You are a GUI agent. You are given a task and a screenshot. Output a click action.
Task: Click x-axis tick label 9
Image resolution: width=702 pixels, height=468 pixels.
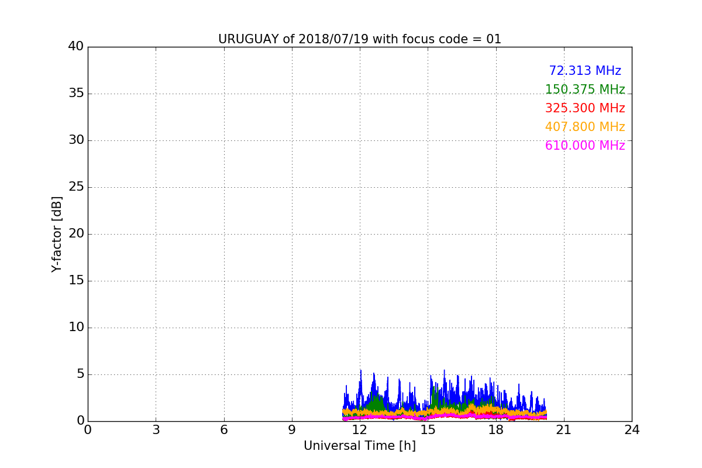[292, 430]
